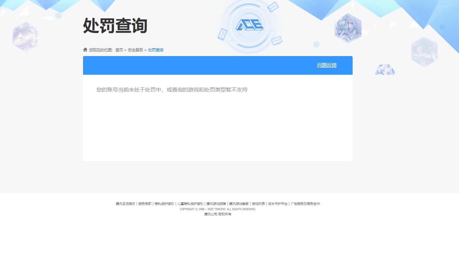Click 腾讯公司 版权所有 footer text
459x272 pixels.
point(218,214)
